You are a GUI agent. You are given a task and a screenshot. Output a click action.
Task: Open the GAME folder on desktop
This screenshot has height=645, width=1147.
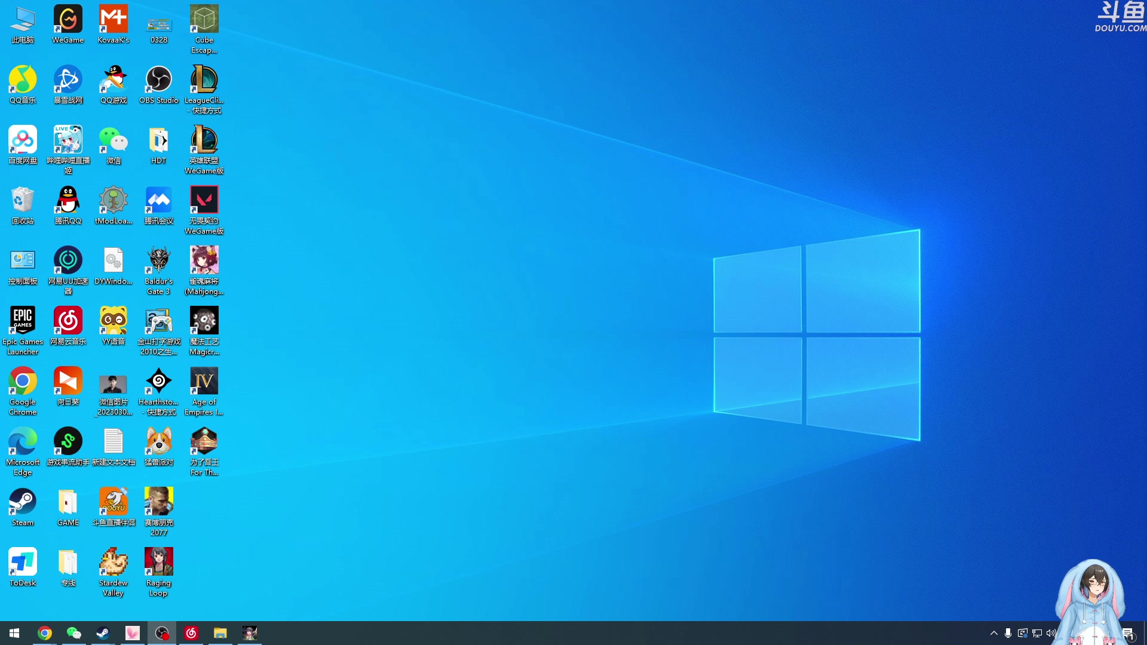pyautogui.click(x=68, y=507)
